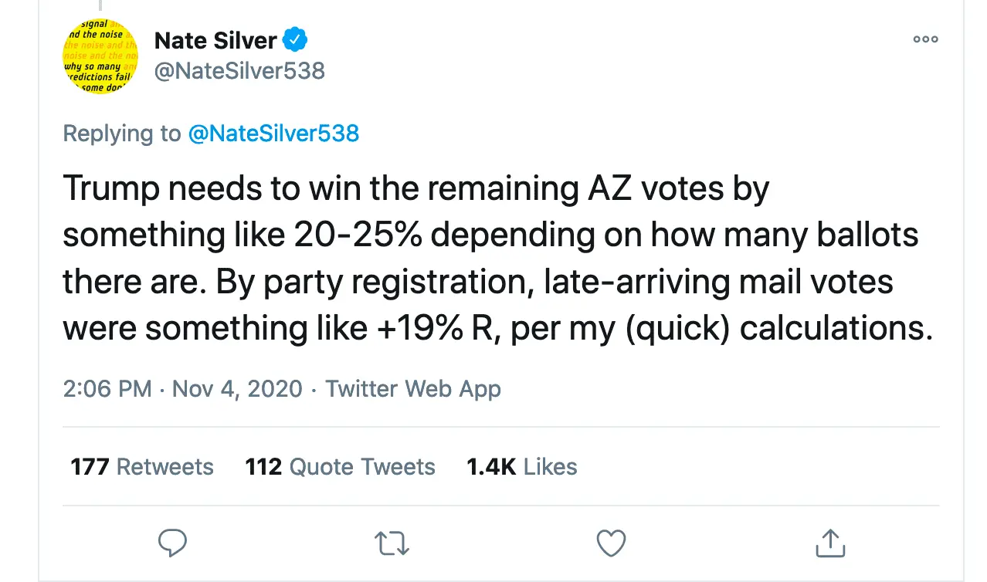View the 177 Retweets list

tap(142, 467)
